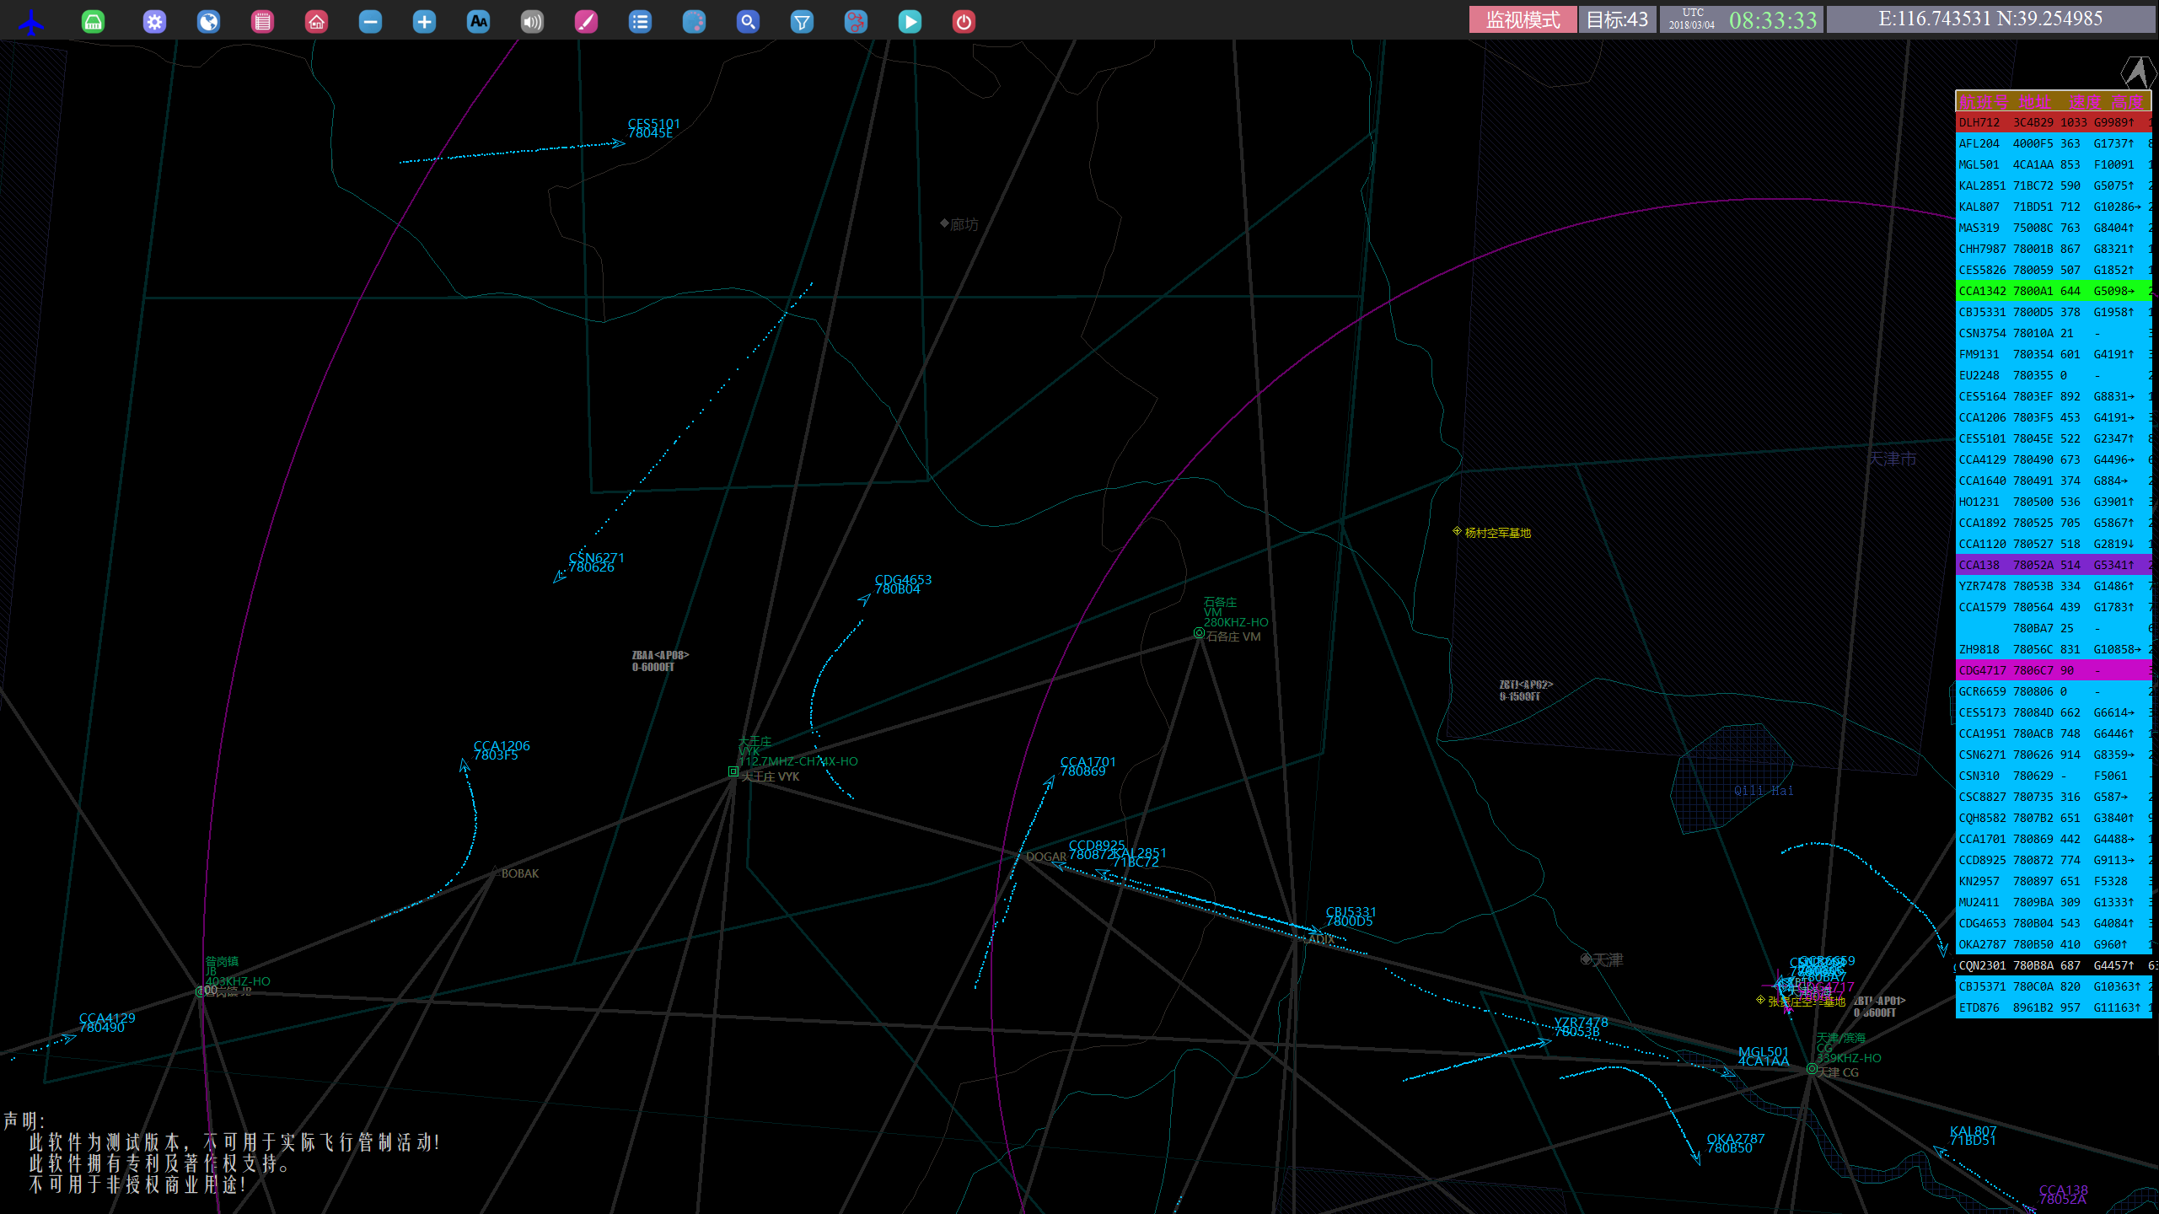The width and height of the screenshot is (2159, 1214).
Task: Click the north arrow compass icon
Action: pyautogui.click(x=2138, y=72)
